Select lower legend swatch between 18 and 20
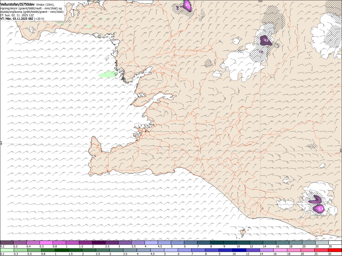 294,250
